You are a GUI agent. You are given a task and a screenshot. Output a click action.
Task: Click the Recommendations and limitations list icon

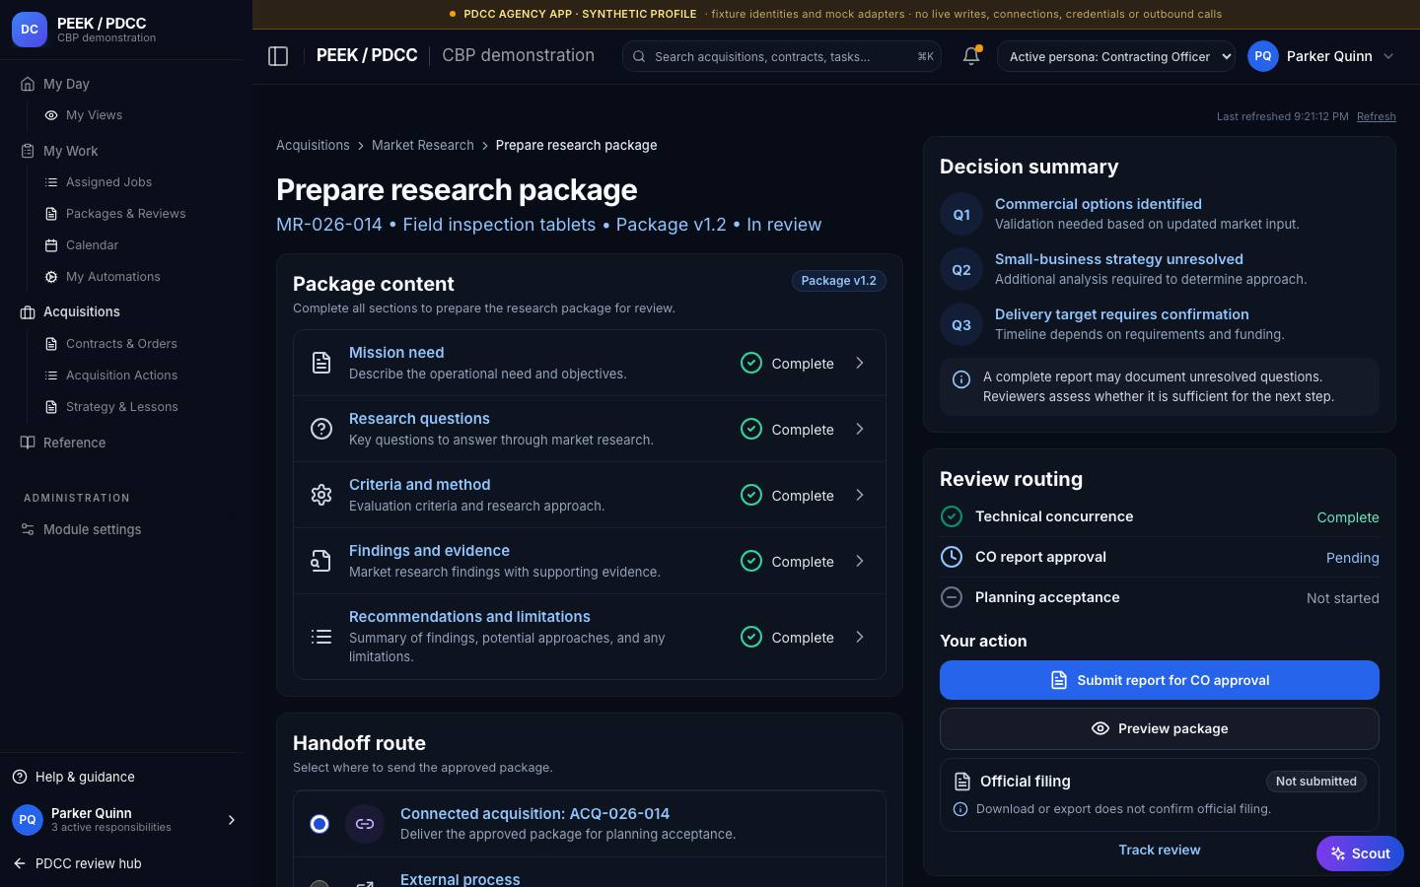(321, 637)
